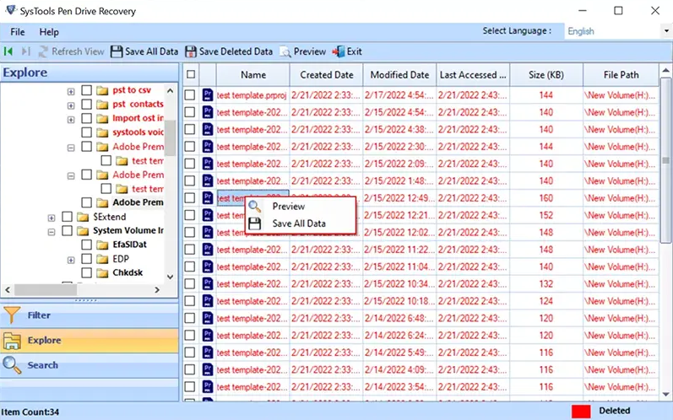Image resolution: width=673 pixels, height=420 pixels.
Task: Click the Exit toolbar icon
Action: [x=339, y=51]
